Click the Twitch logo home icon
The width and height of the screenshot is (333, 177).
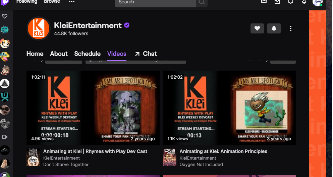click(x=5, y=3)
